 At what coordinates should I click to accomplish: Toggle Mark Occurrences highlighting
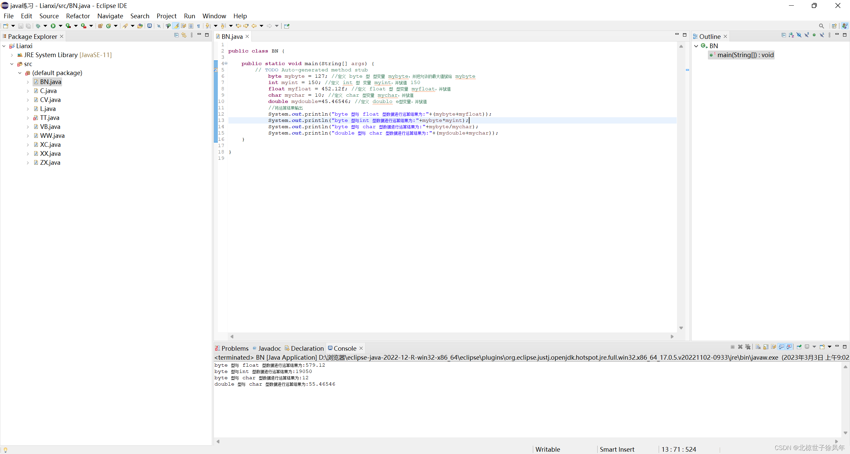tap(176, 26)
